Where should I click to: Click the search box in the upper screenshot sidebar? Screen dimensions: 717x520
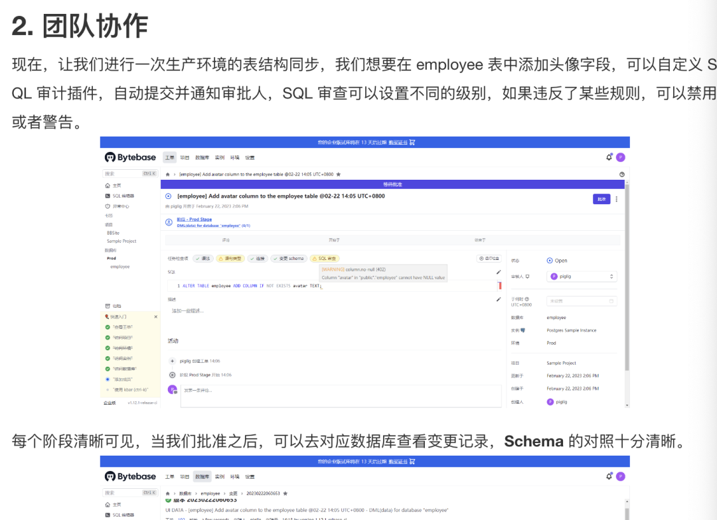[130, 174]
